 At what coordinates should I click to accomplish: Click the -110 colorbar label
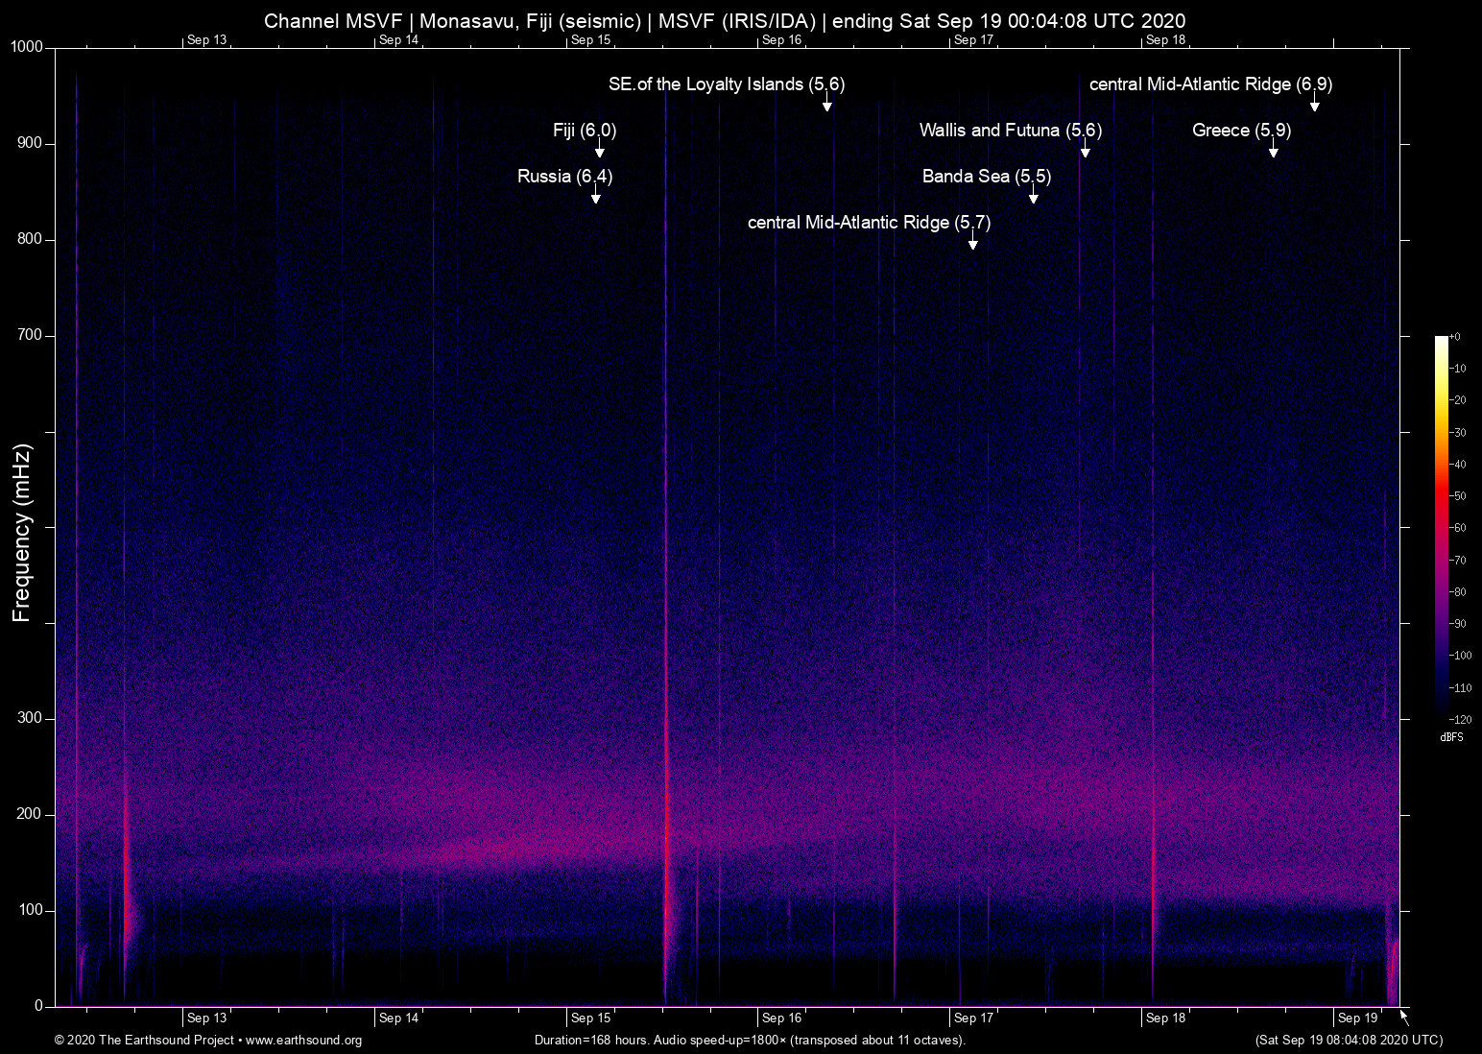tap(1461, 688)
